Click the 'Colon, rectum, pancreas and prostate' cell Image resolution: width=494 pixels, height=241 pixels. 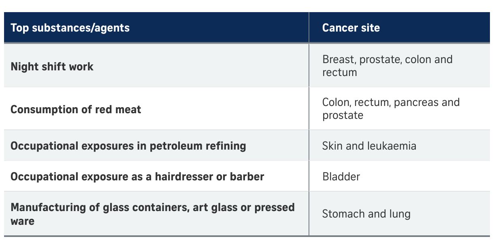[x=391, y=109]
